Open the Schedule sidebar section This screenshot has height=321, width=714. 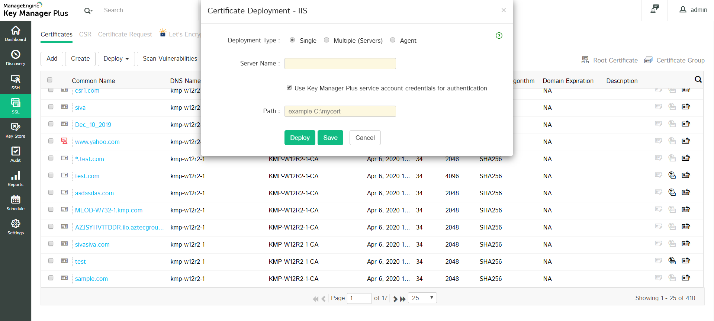pyautogui.click(x=16, y=203)
